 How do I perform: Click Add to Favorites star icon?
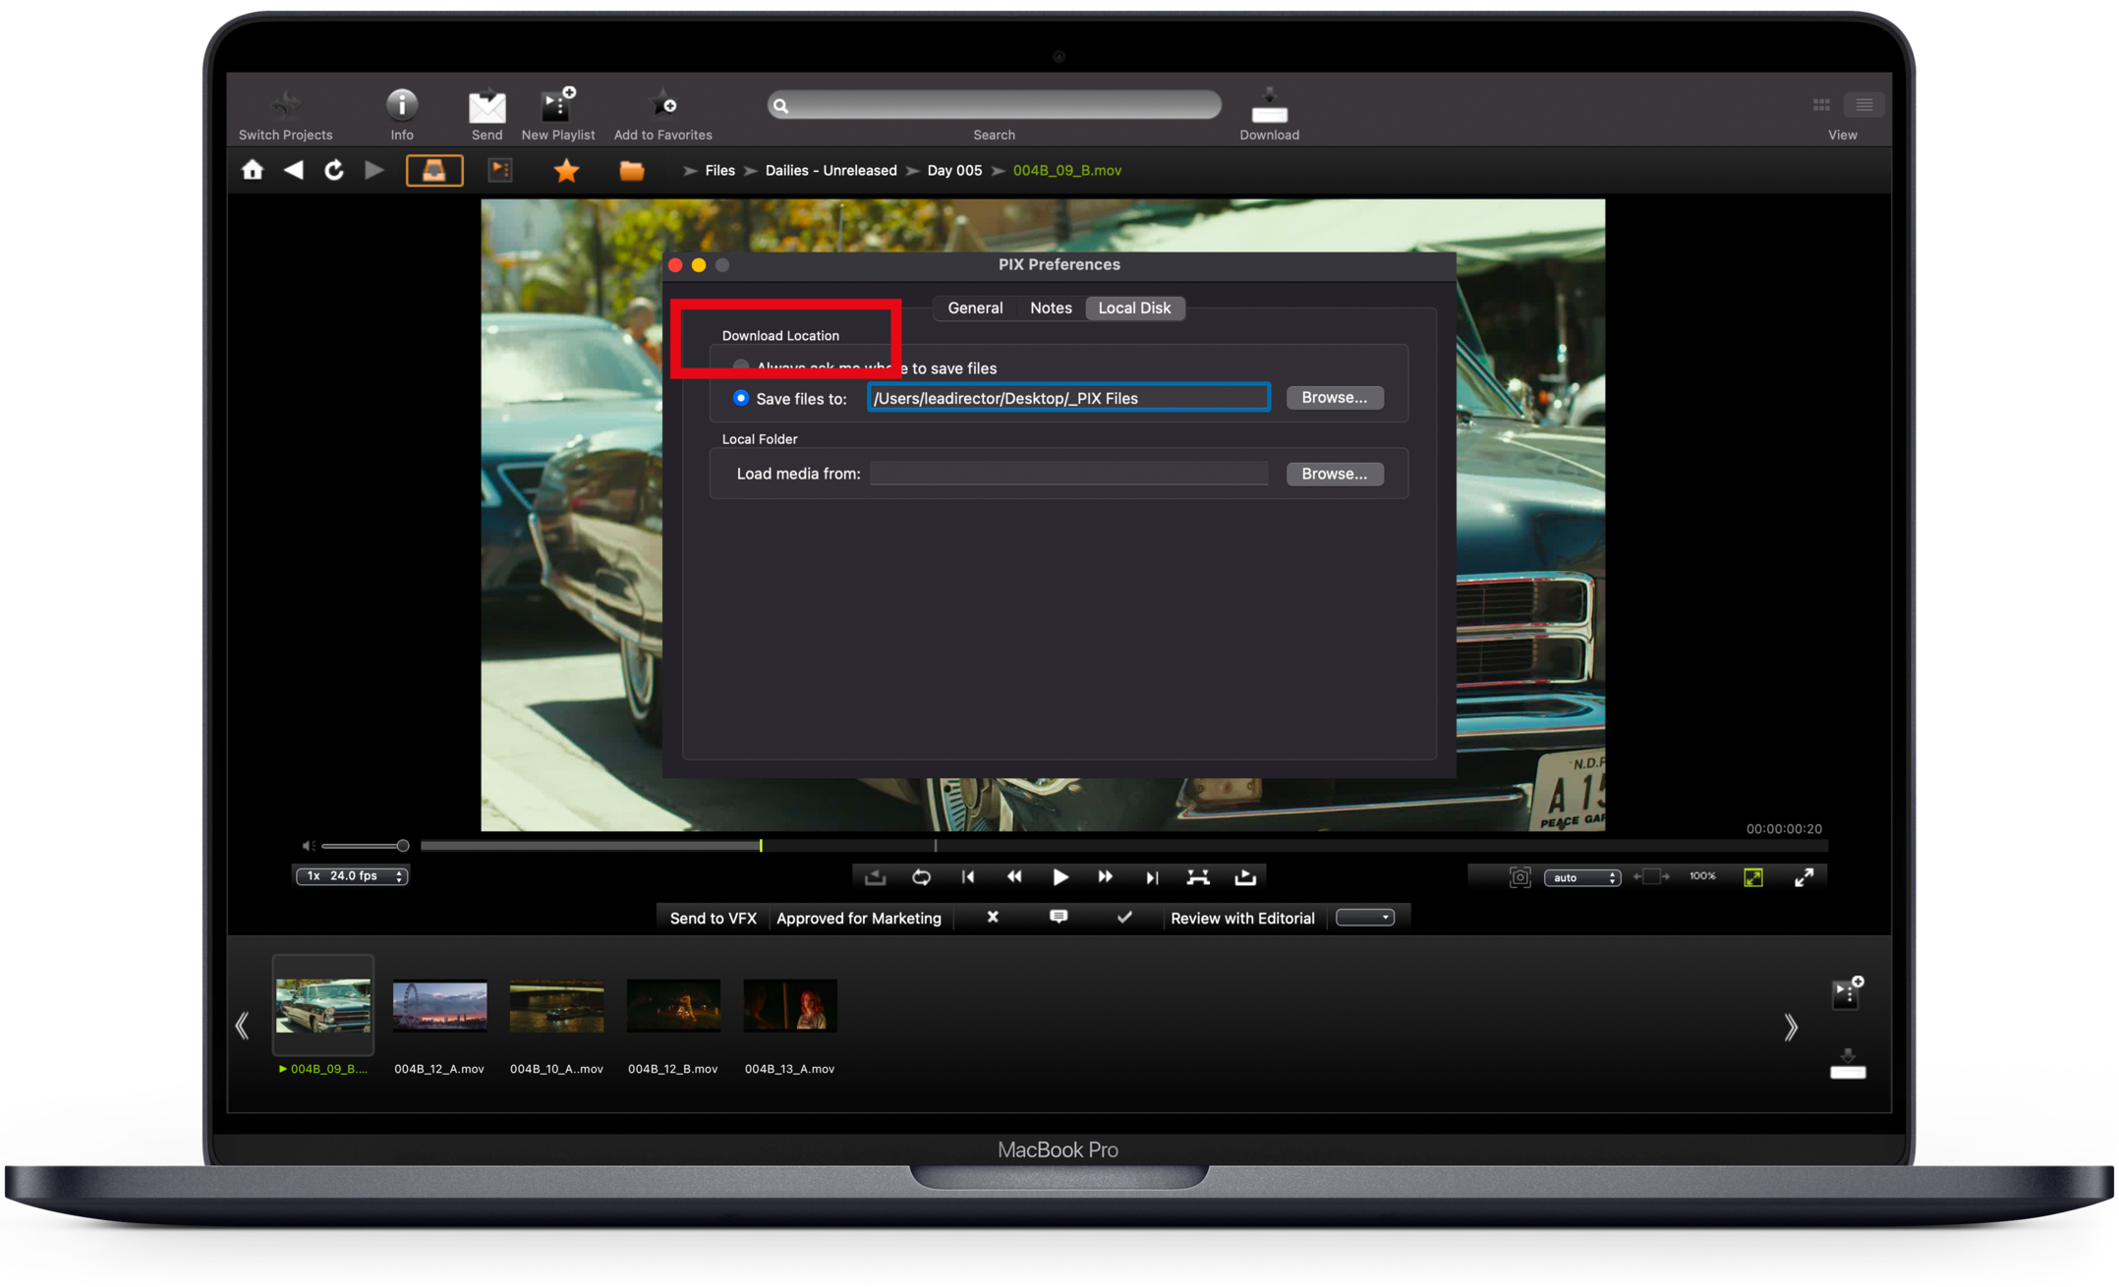[663, 104]
